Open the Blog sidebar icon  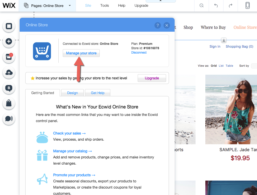(x=9, y=88)
